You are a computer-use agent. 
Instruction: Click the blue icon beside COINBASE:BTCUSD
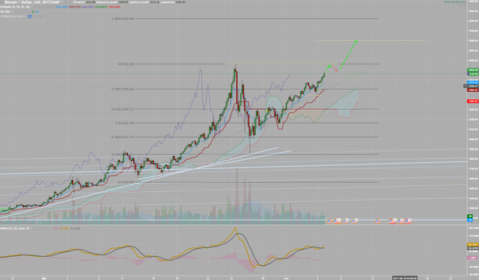[30, 16]
